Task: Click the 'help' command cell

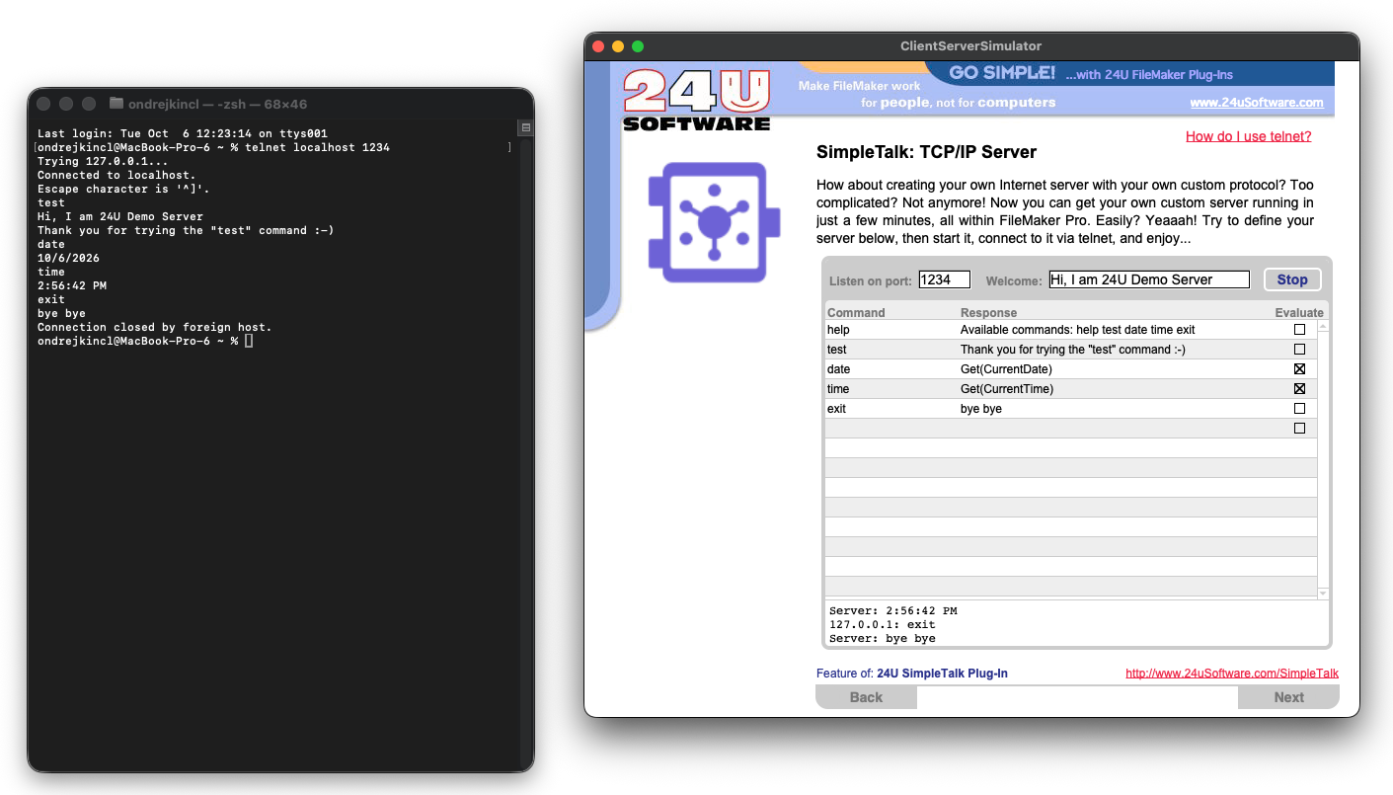Action: 891,330
